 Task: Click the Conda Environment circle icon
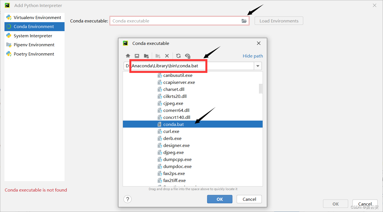(x=9, y=27)
